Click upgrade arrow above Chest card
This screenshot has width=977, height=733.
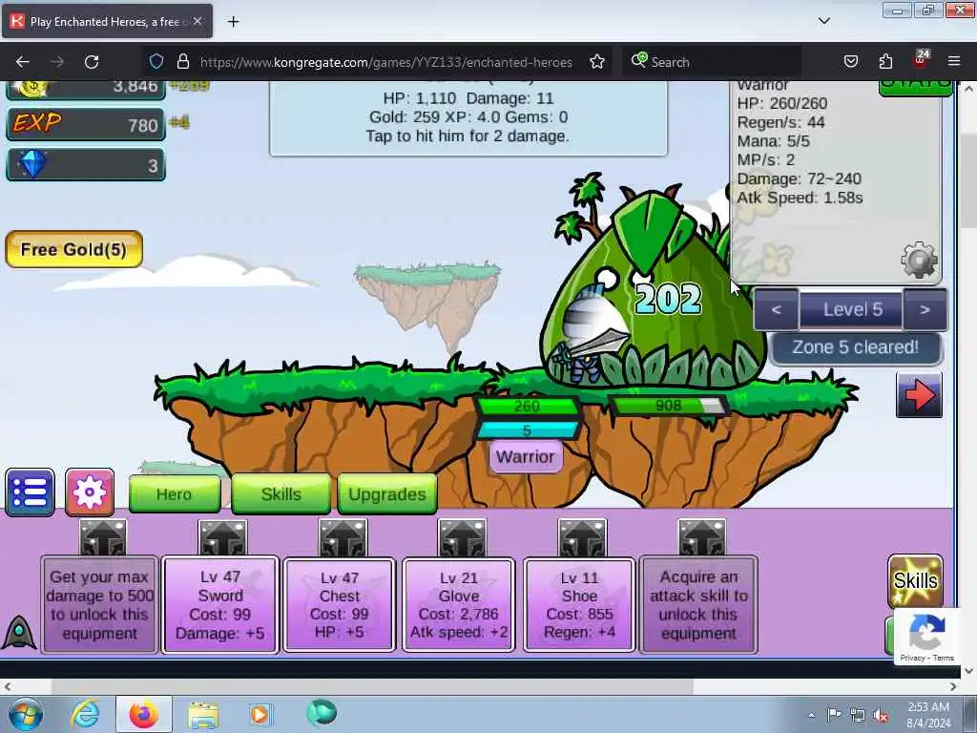coord(343,537)
